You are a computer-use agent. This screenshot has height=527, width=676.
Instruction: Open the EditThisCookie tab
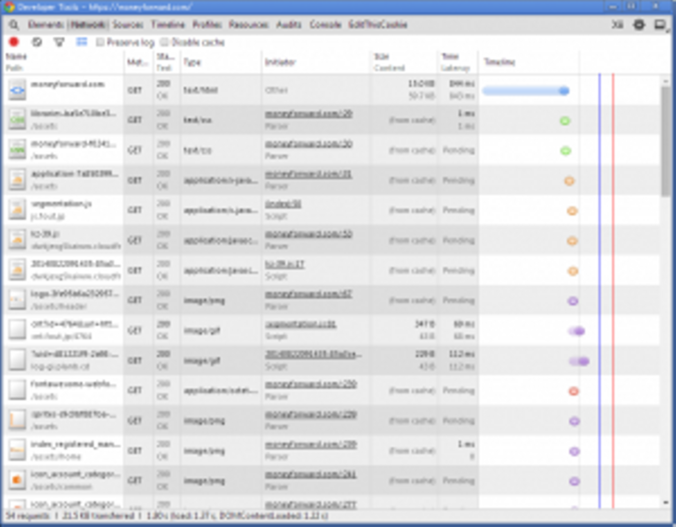click(378, 24)
